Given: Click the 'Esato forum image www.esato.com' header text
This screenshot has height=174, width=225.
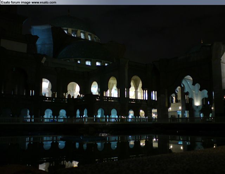Looking at the screenshot, I should [x=28, y=2].
